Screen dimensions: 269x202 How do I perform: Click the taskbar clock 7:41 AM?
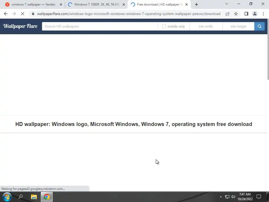245,197
